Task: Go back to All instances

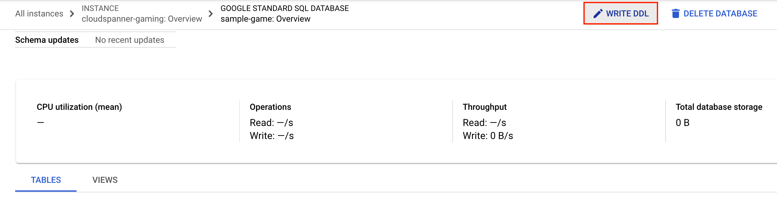Action: tap(39, 14)
